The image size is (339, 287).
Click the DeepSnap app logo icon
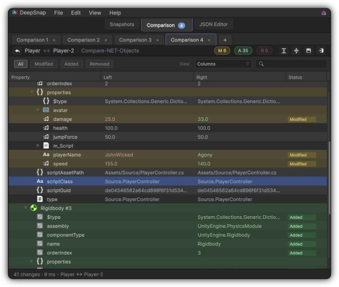coord(15,12)
